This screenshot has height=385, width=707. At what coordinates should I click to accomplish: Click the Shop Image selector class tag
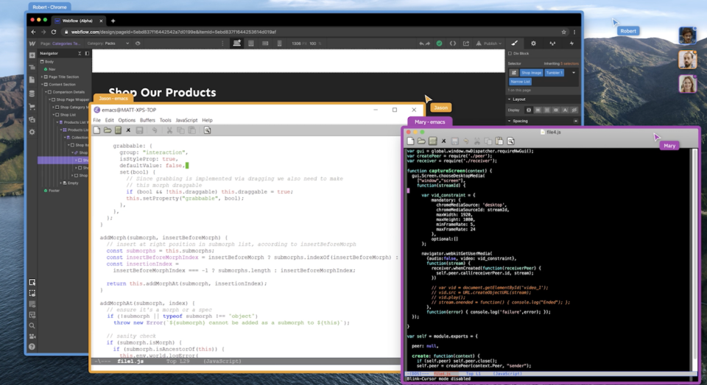[530, 73]
